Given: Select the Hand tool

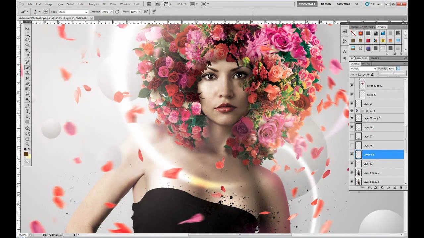Looking at the screenshot, I should [x=27, y=139].
